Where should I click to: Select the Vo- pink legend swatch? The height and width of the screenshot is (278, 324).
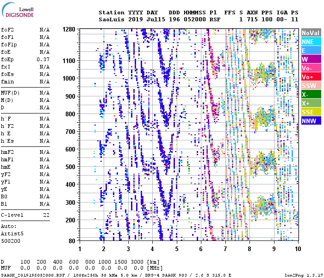point(311,68)
